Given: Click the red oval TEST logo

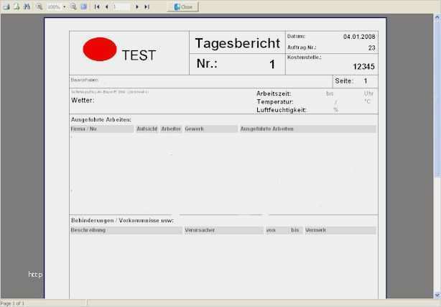Looking at the screenshot, I should [x=100, y=49].
